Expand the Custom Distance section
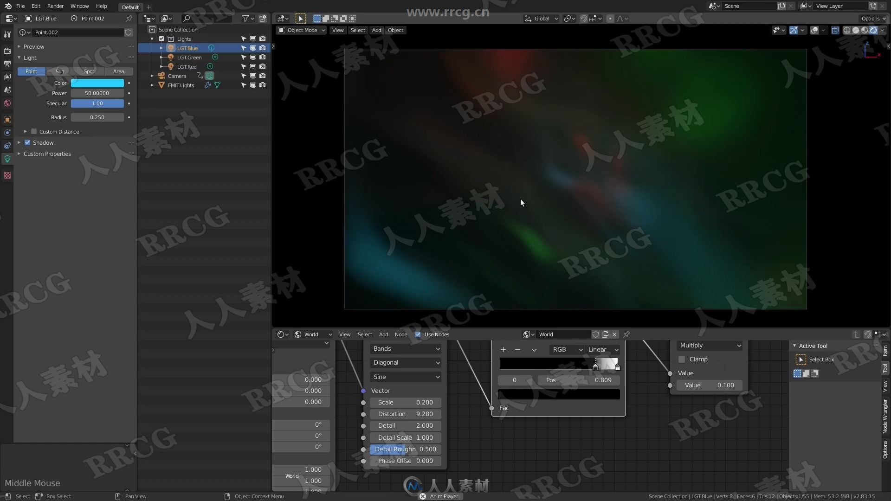Screen dimensions: 891x501 click(26, 132)
